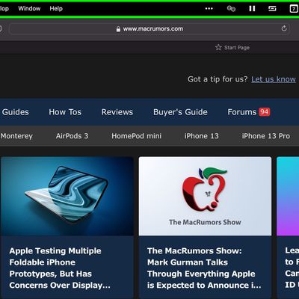The height and width of the screenshot is (299, 299).
Task: Open the Buyer's Guide section
Action: pyautogui.click(x=180, y=112)
